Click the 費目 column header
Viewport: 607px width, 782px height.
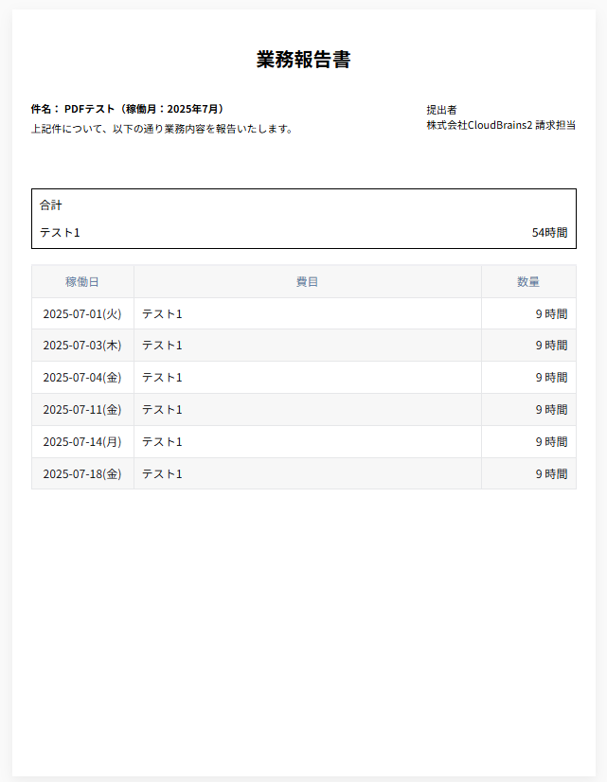(307, 282)
